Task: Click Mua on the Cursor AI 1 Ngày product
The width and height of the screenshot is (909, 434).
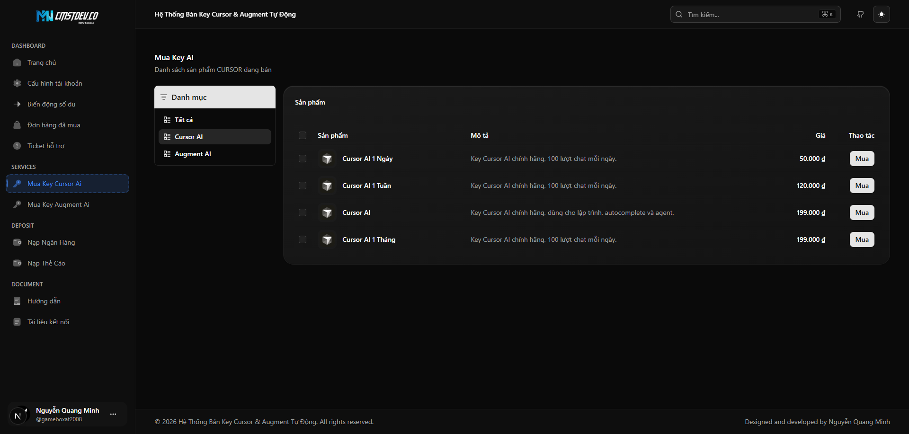Action: pos(861,159)
